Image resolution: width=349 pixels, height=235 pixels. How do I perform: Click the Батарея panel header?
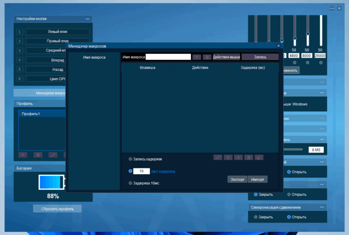coord(40,168)
